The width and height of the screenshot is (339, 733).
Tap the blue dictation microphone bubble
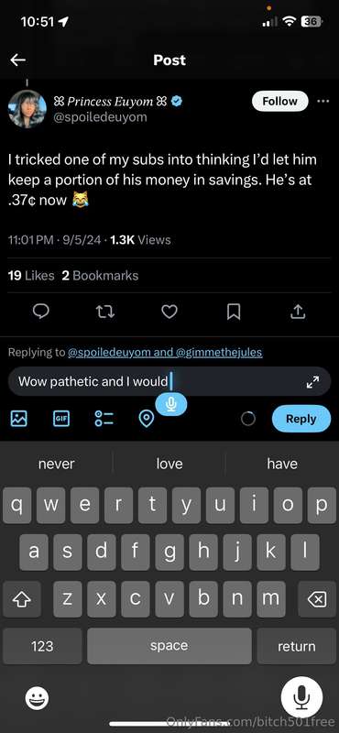pos(171,403)
